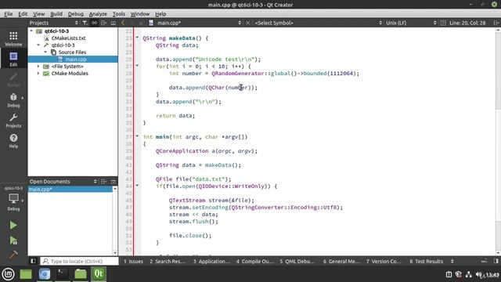Toggle the right sidebar visibility
This screenshot has width=501, height=282.
click(x=496, y=261)
